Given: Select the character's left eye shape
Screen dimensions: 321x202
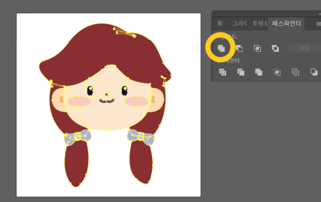Looking at the screenshot, I should point(90,91).
